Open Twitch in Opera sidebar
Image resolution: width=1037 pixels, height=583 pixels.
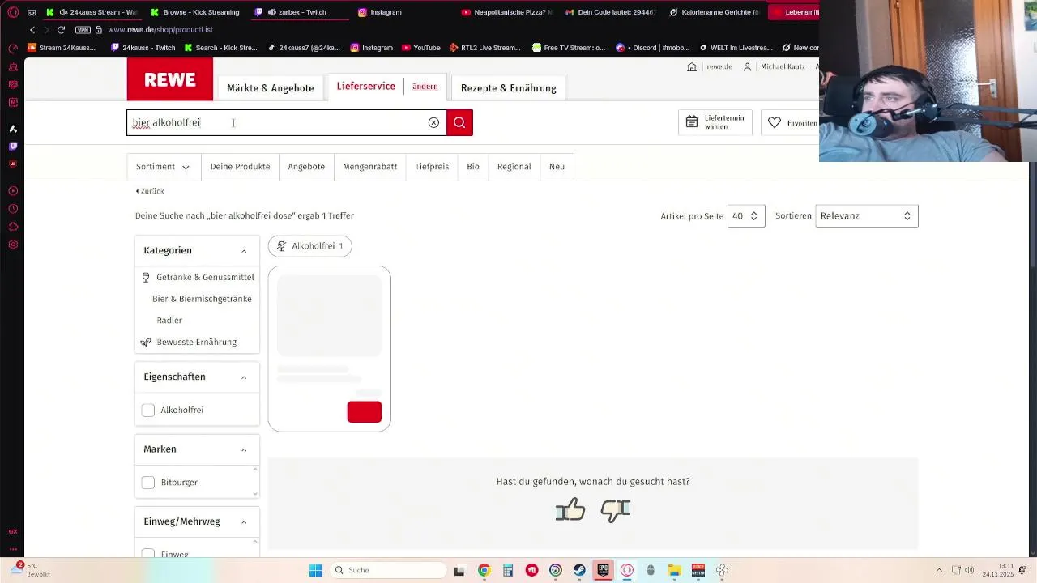pos(13,146)
